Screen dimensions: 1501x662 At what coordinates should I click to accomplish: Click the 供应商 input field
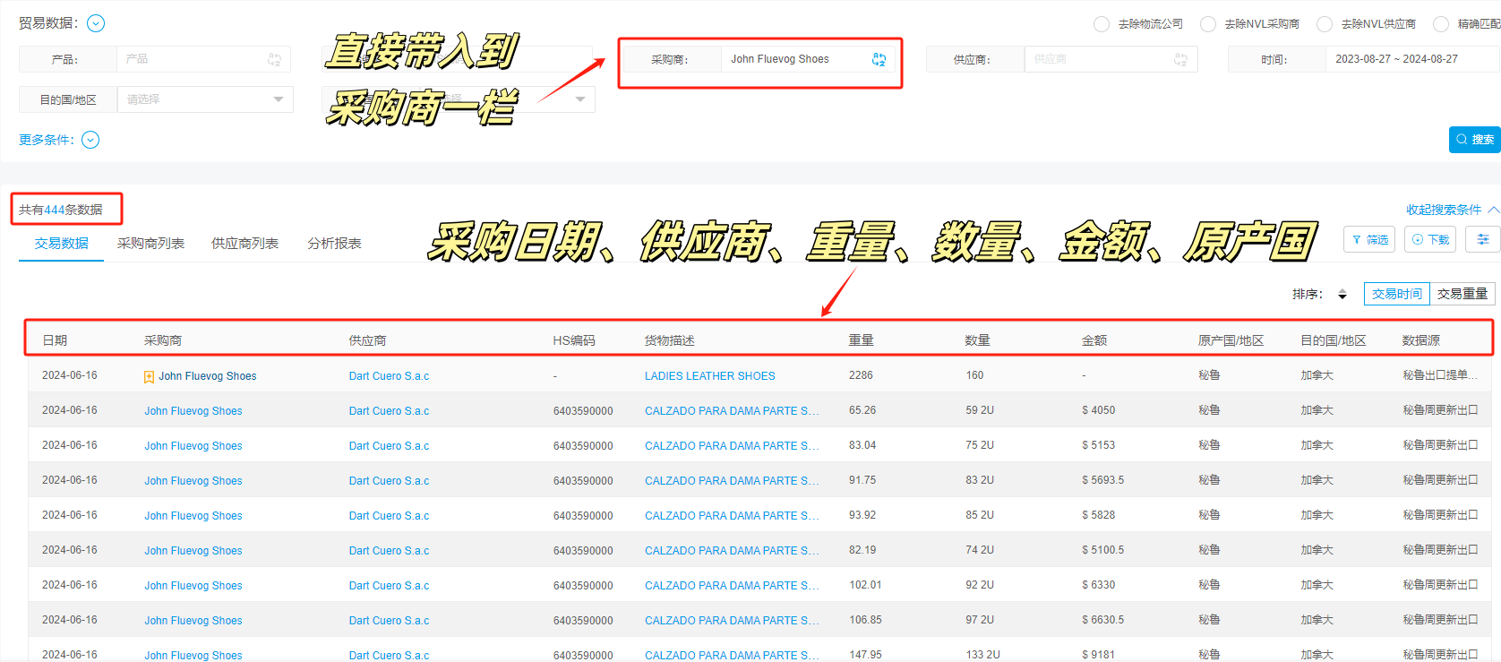[x=1111, y=59]
